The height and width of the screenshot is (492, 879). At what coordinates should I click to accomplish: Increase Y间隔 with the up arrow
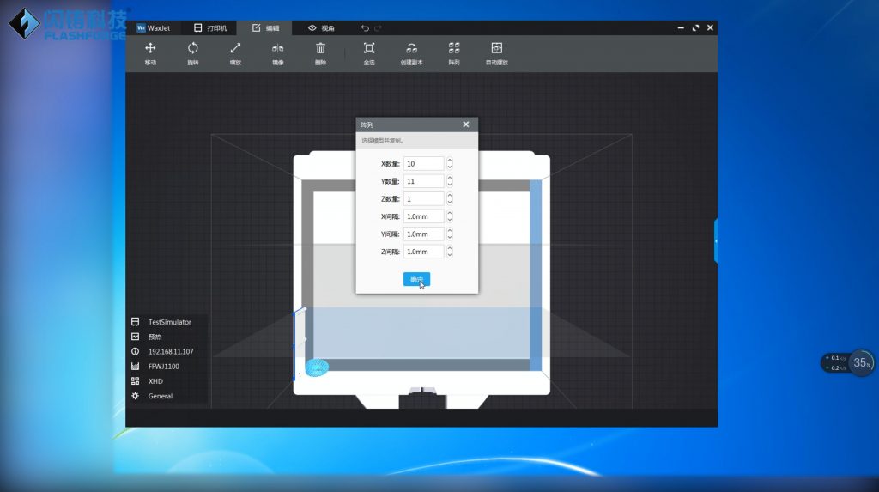(450, 231)
